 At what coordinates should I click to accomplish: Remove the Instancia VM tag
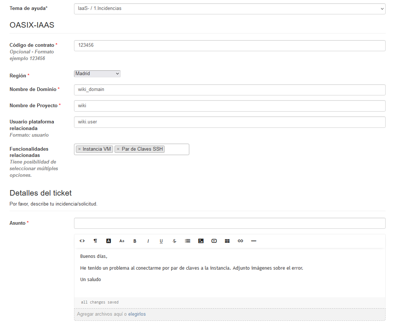click(x=80, y=149)
